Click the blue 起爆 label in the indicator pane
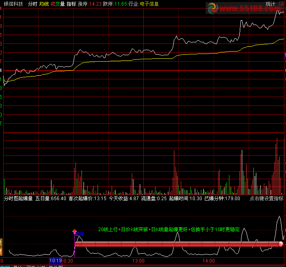The height and width of the screenshot is (267, 286). coord(80,234)
